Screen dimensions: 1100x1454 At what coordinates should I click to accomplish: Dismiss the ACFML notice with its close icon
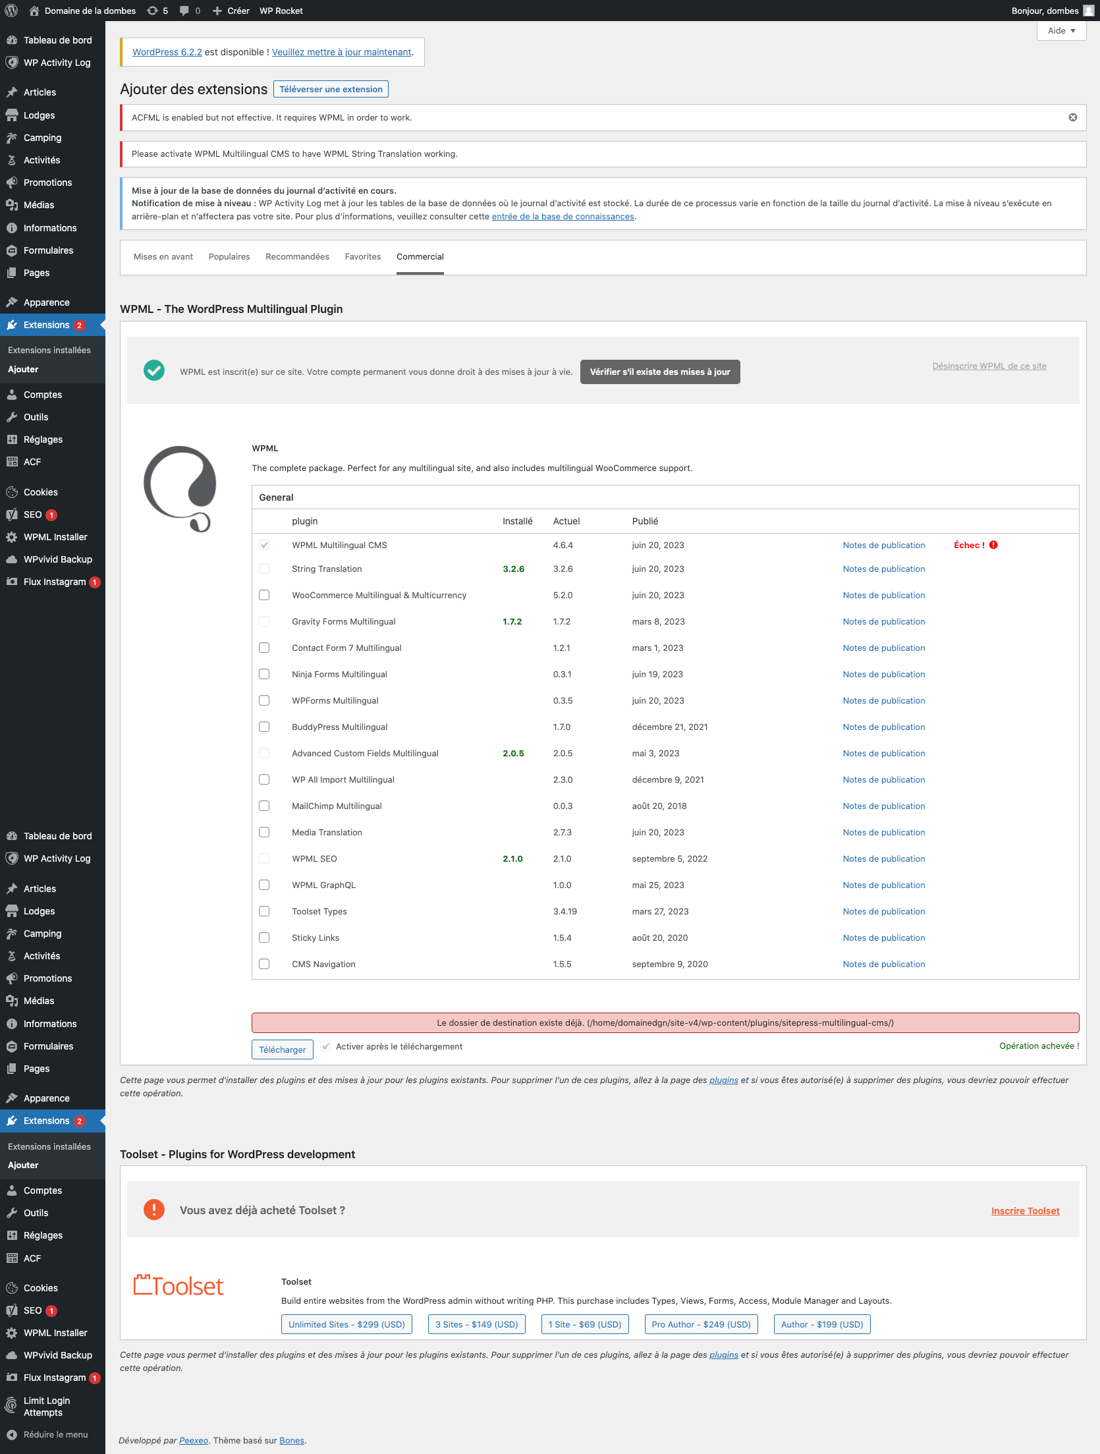point(1073,117)
